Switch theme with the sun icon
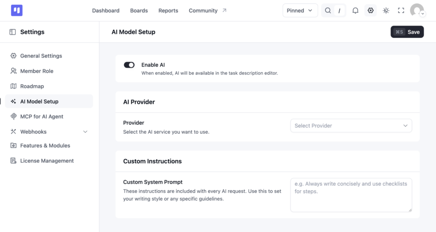436x232 pixels. 386,11
